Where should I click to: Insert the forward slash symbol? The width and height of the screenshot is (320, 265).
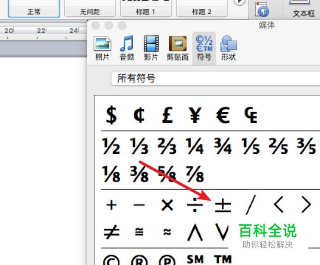click(251, 205)
